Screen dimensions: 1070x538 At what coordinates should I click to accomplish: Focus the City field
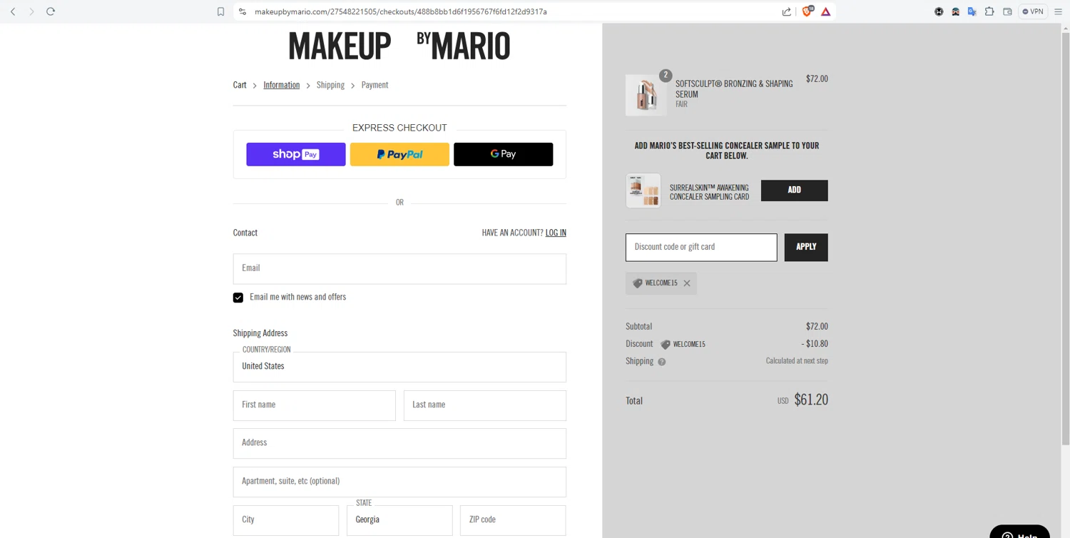click(286, 520)
